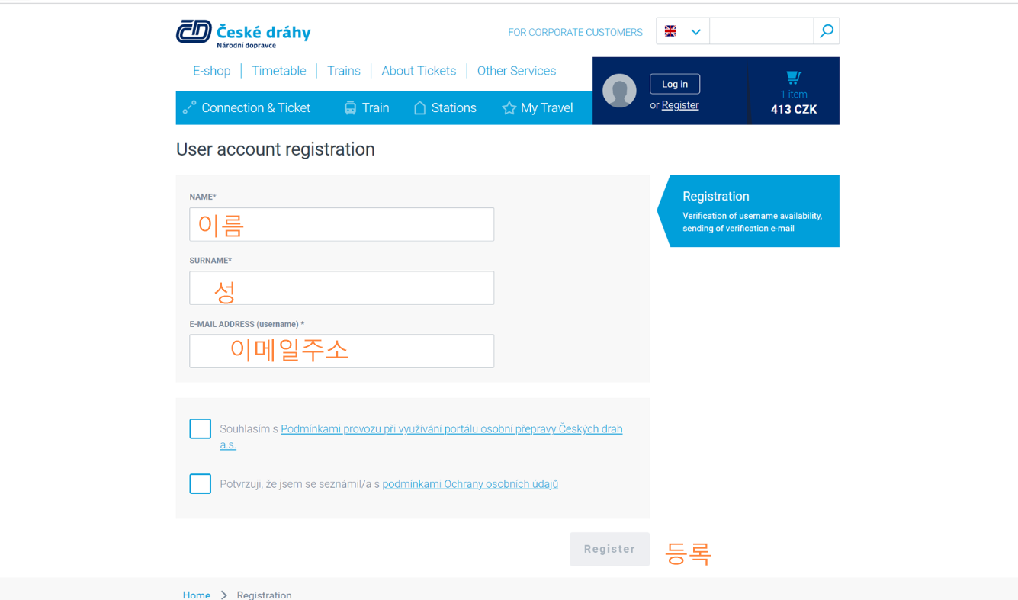Click the Registration step panel
This screenshot has width=1018, height=600.
coord(749,211)
